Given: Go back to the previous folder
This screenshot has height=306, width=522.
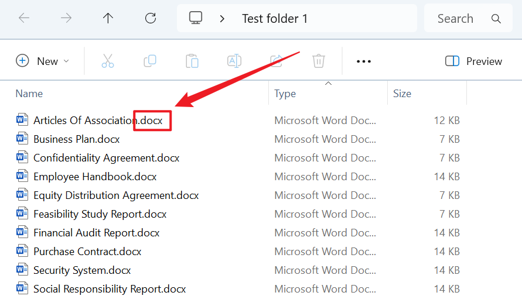Looking at the screenshot, I should pos(24,18).
